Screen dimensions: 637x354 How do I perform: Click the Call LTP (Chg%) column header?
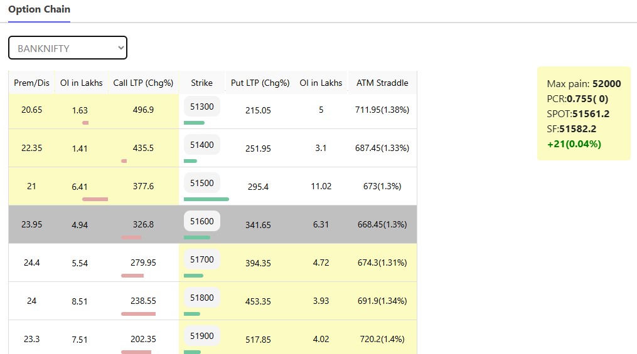pos(143,83)
